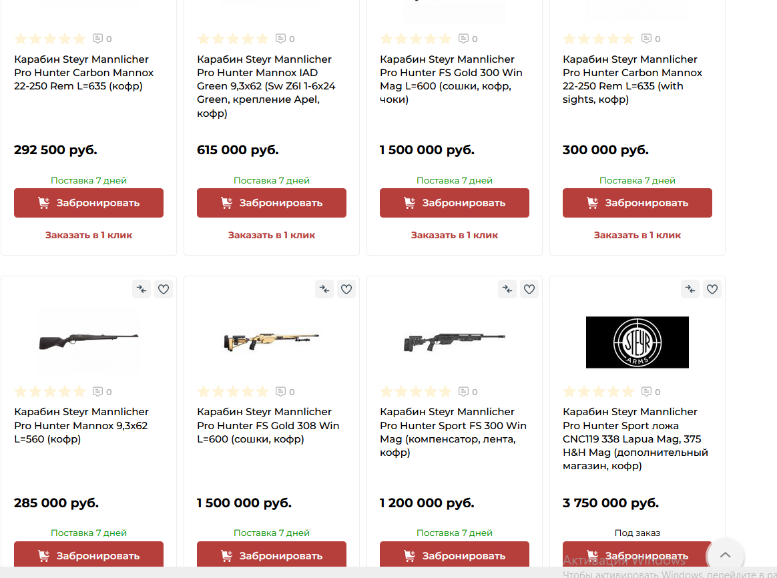This screenshot has height=578, width=777.
Task: Open Pro Hunter Mannox 9,3x62 L=560 product title
Action: click(x=81, y=425)
